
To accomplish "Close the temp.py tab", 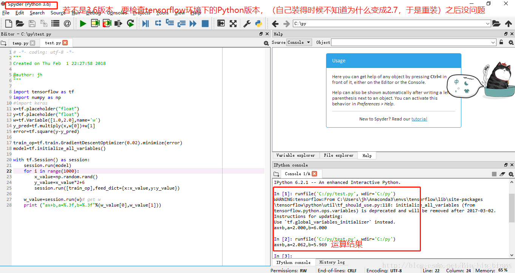I will coord(32,43).
